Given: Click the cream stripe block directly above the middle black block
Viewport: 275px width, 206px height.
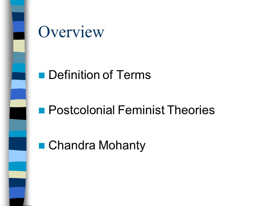Looking at the screenshot, I should point(18,103).
